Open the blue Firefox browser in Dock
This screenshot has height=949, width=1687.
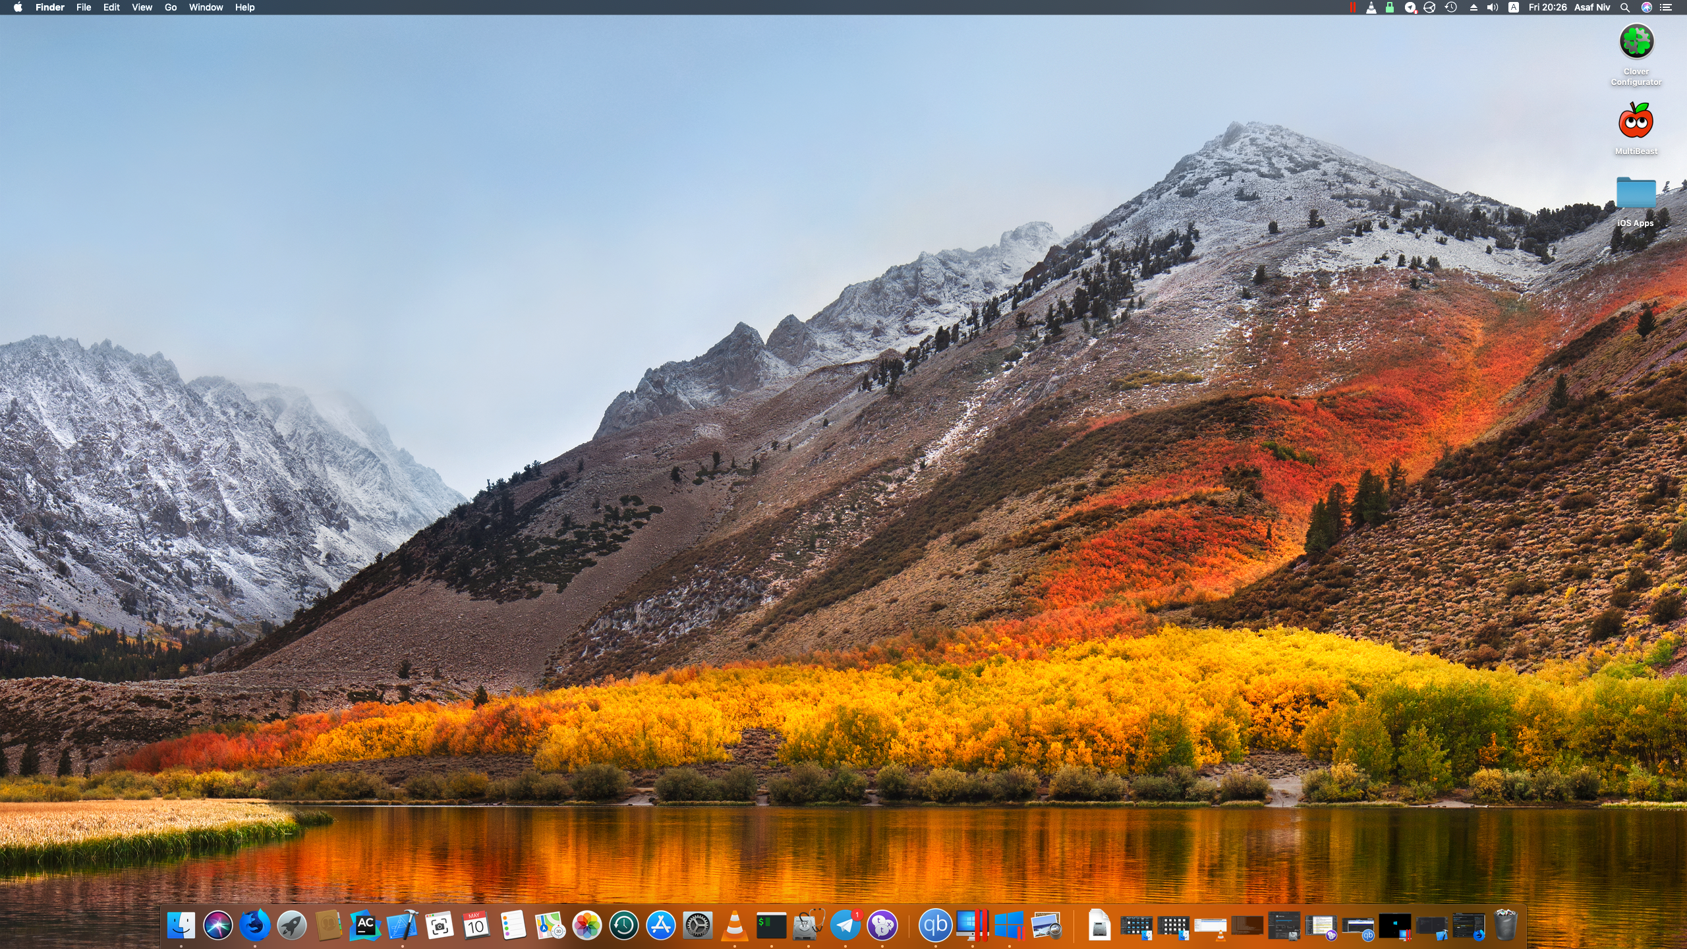click(x=255, y=925)
